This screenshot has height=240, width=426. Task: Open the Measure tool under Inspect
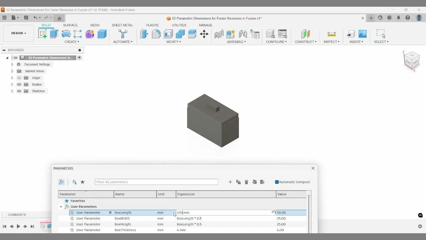click(x=331, y=33)
